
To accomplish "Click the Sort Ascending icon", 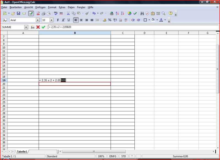I will 117,13.
